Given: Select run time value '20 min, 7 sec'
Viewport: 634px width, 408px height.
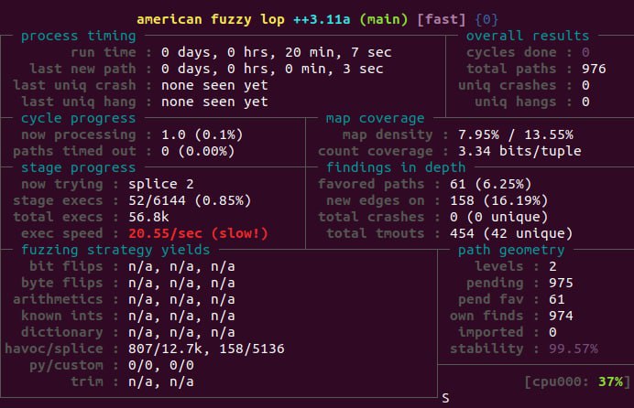Looking at the screenshot, I should coord(338,52).
